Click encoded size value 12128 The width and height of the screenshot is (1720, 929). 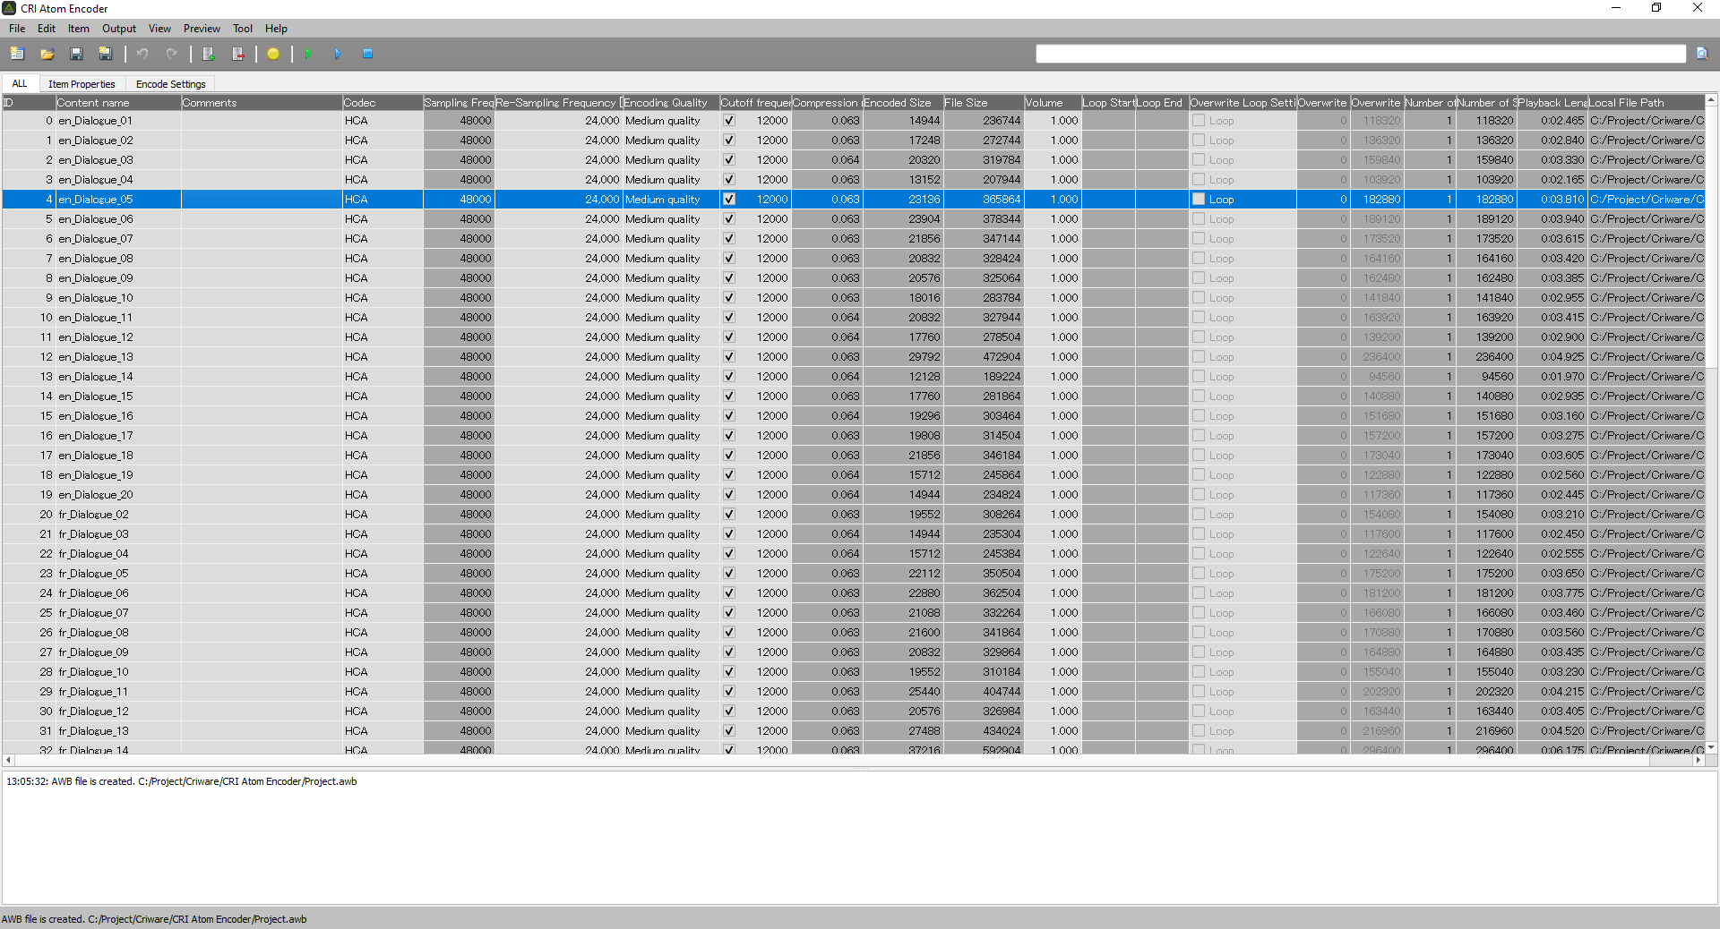click(x=924, y=377)
